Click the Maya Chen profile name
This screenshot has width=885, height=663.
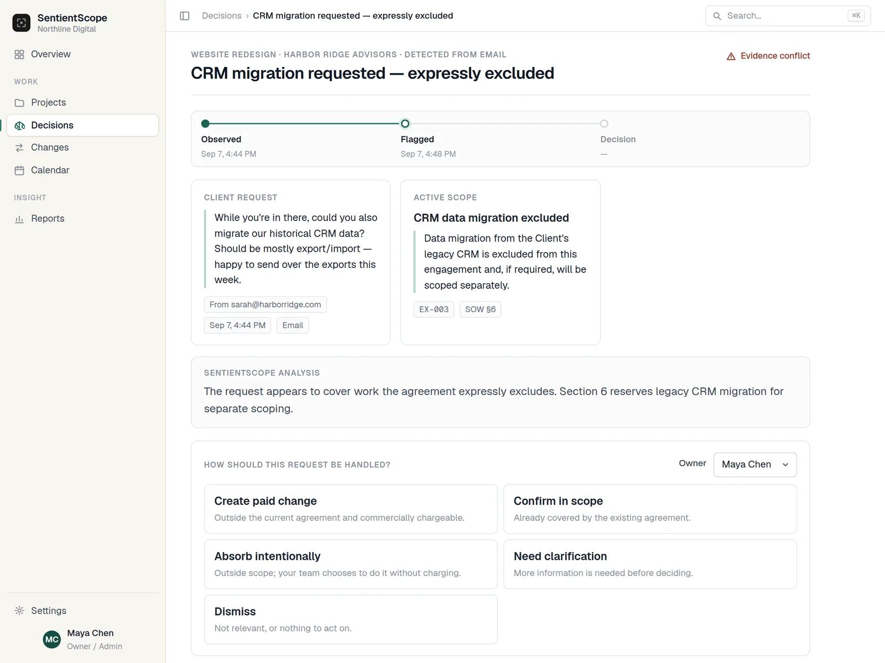pos(90,633)
